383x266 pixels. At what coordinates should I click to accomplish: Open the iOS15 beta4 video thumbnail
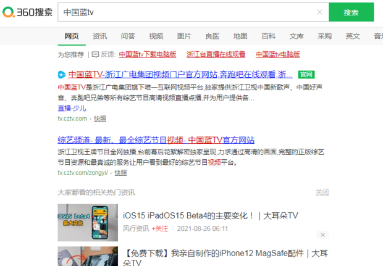88,223
